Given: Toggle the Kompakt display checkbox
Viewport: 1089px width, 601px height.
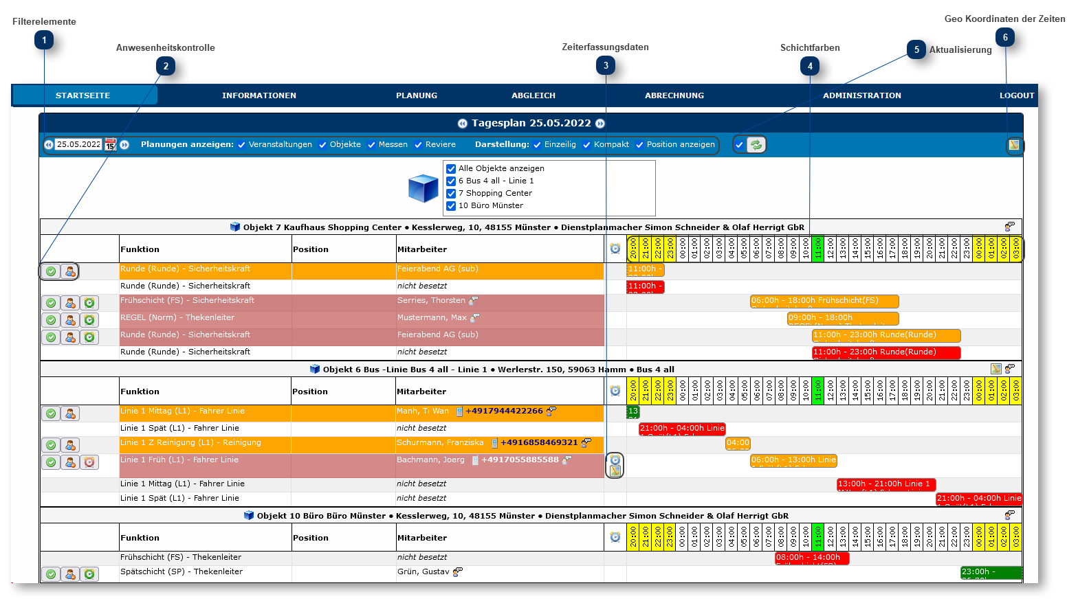Looking at the screenshot, I should 586,145.
